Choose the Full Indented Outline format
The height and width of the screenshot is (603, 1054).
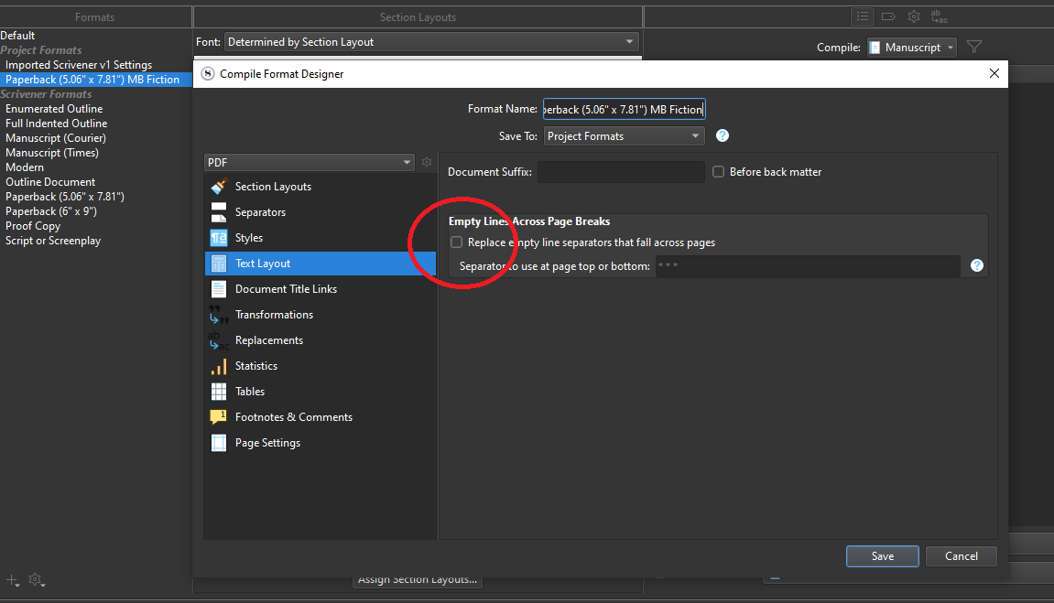tap(57, 124)
